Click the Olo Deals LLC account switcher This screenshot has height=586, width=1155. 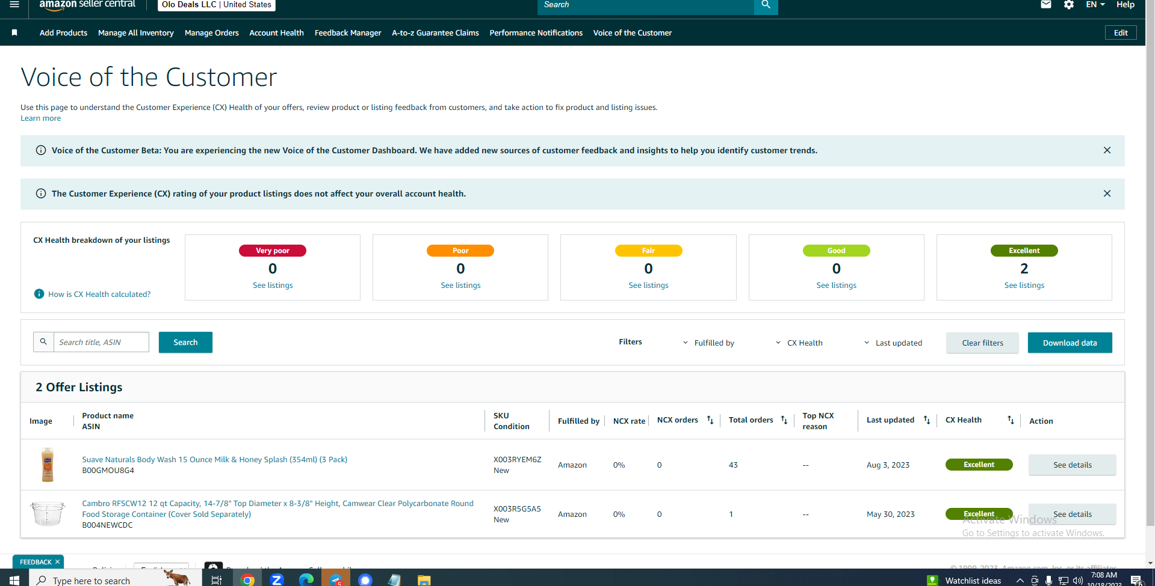(216, 5)
